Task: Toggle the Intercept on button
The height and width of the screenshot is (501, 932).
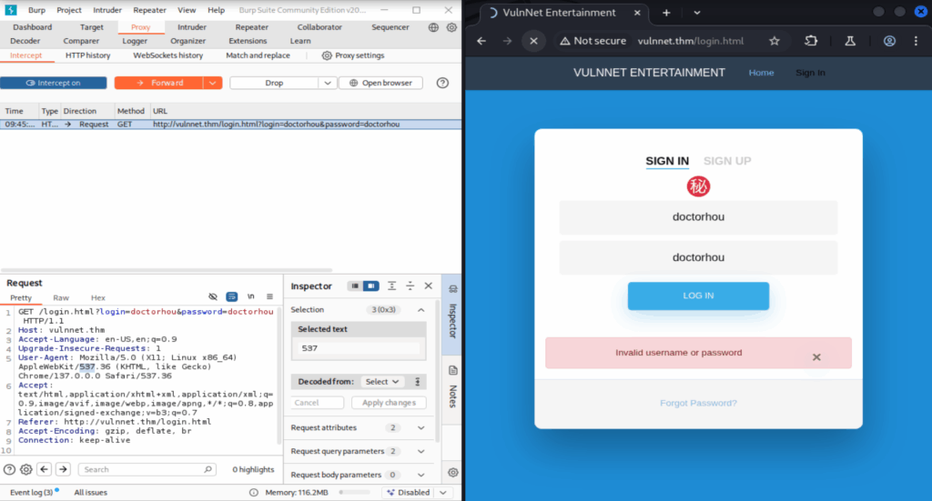Action: click(x=54, y=83)
